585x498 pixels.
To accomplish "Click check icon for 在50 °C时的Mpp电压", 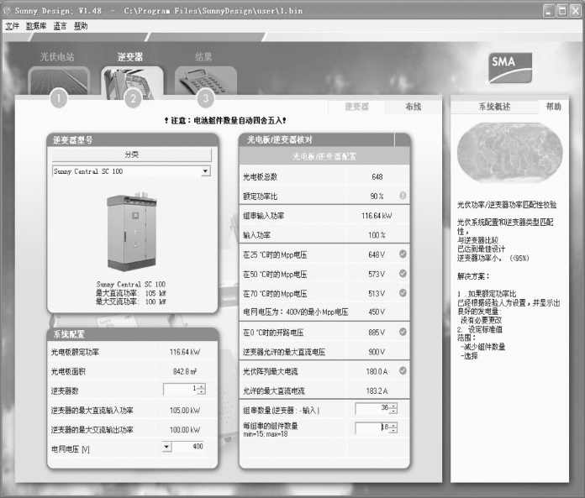I will (x=403, y=273).
